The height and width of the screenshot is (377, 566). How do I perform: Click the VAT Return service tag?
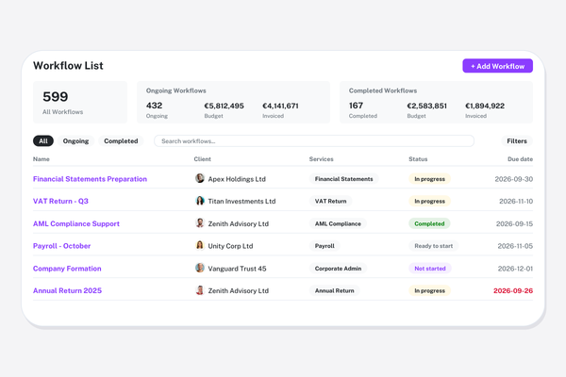330,202
